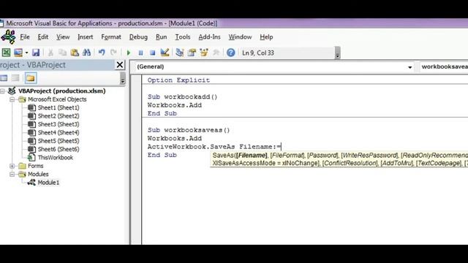Open the Format menu
Viewport: 468px width, 263px height.
[x=111, y=37]
